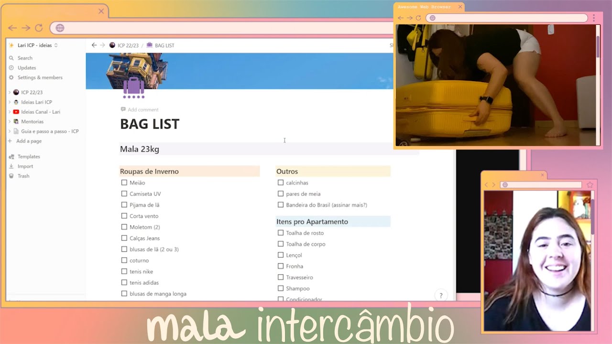Click the Import download icon
The height and width of the screenshot is (344, 612).
(11, 166)
